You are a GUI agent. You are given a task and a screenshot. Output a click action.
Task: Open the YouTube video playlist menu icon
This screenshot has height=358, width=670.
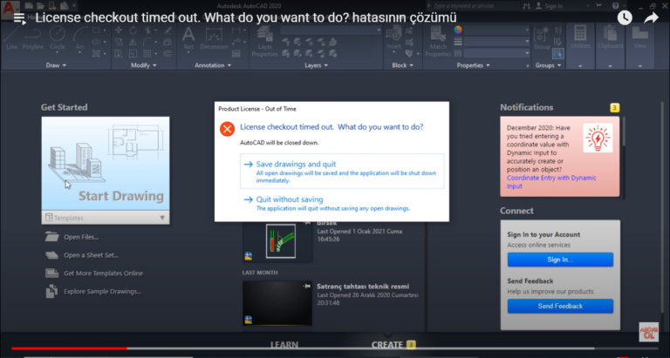(18, 17)
